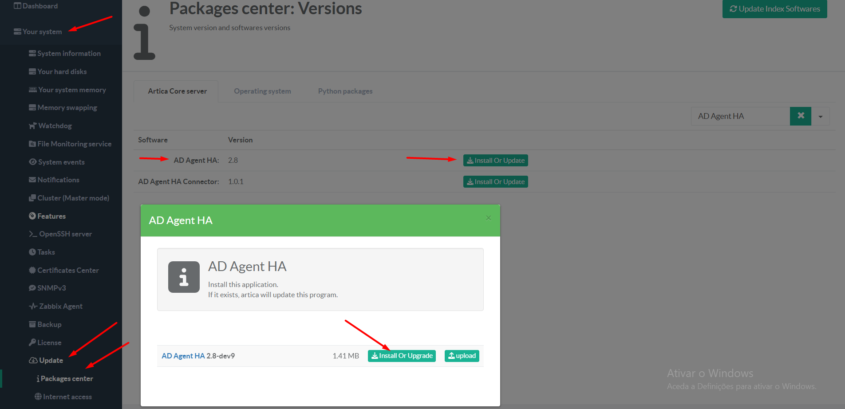Click the AD Agent HA search field
The width and height of the screenshot is (845, 409).
tap(740, 116)
